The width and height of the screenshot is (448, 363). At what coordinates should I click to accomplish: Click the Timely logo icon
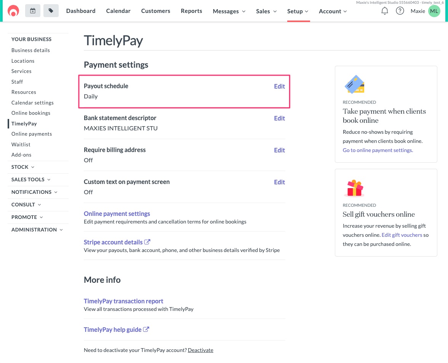coord(13,11)
